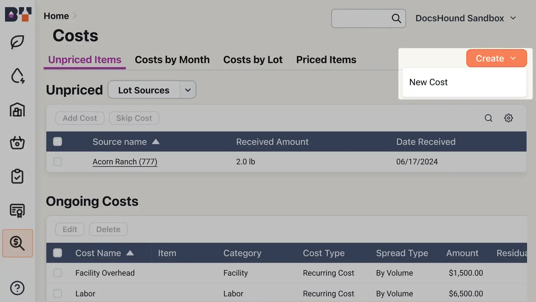This screenshot has width=536, height=302.
Task: Switch to Costs by Month tab
Action: [x=172, y=59]
